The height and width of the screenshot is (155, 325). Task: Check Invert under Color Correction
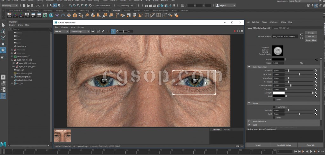274,99
